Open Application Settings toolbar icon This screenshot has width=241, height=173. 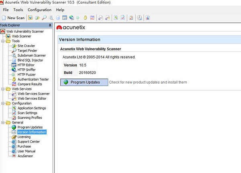click(116, 18)
